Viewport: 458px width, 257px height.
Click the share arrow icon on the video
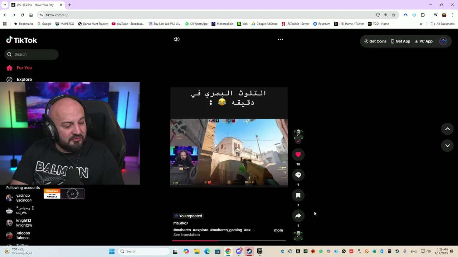tap(298, 216)
